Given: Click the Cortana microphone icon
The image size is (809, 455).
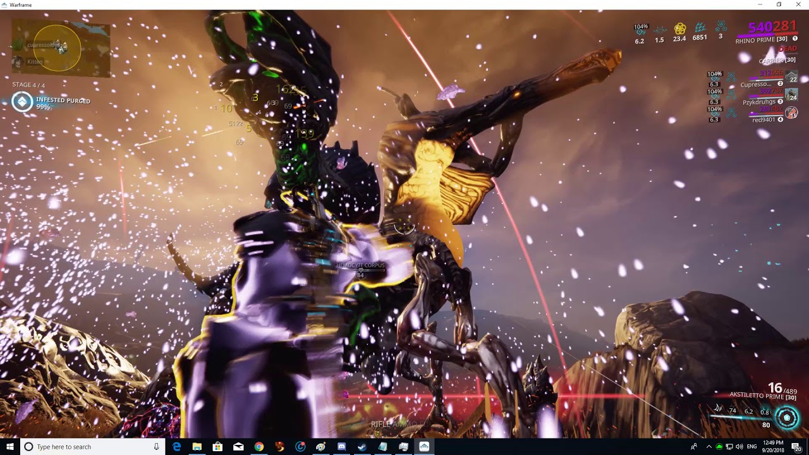Looking at the screenshot, I should (156, 447).
